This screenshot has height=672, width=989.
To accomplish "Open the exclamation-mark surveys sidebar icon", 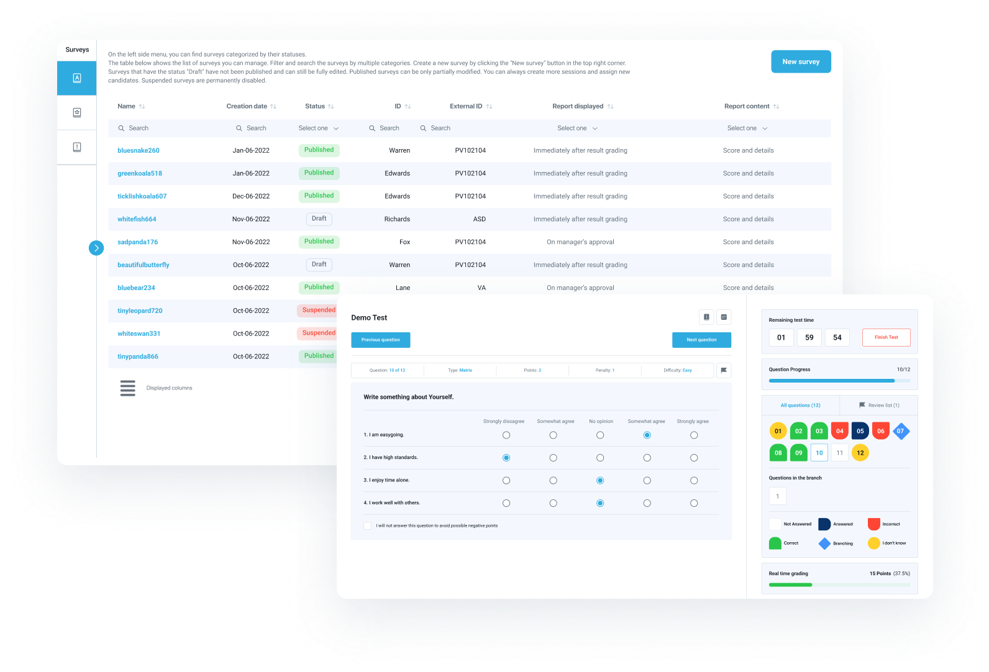I will [77, 147].
